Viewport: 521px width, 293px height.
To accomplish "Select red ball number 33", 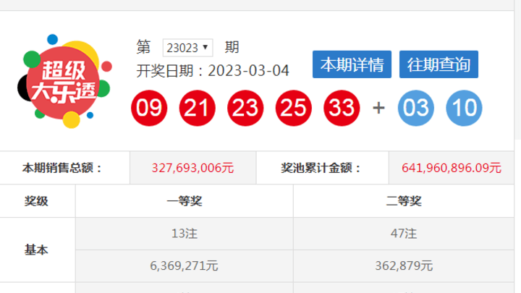I will pos(342,108).
